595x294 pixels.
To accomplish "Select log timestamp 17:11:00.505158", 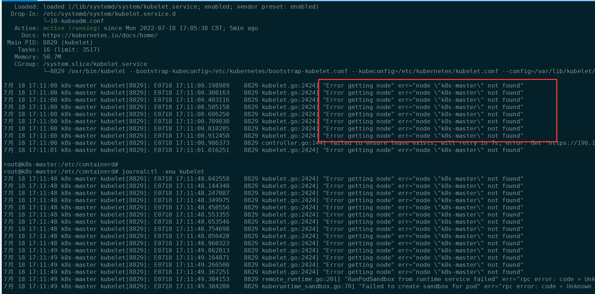I will pos(202,107).
